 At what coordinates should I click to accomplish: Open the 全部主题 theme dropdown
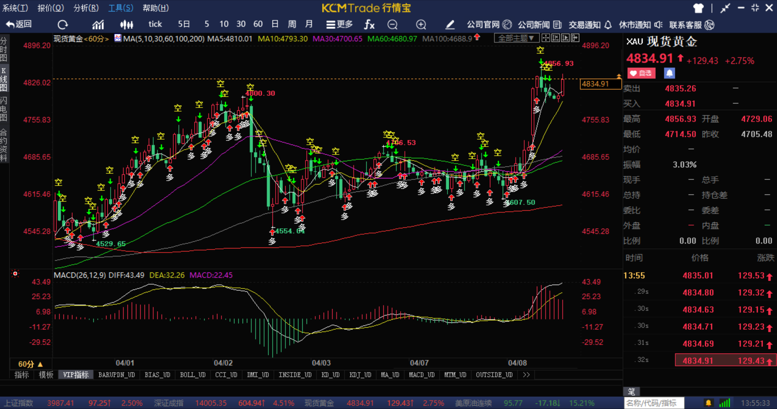(x=516, y=38)
